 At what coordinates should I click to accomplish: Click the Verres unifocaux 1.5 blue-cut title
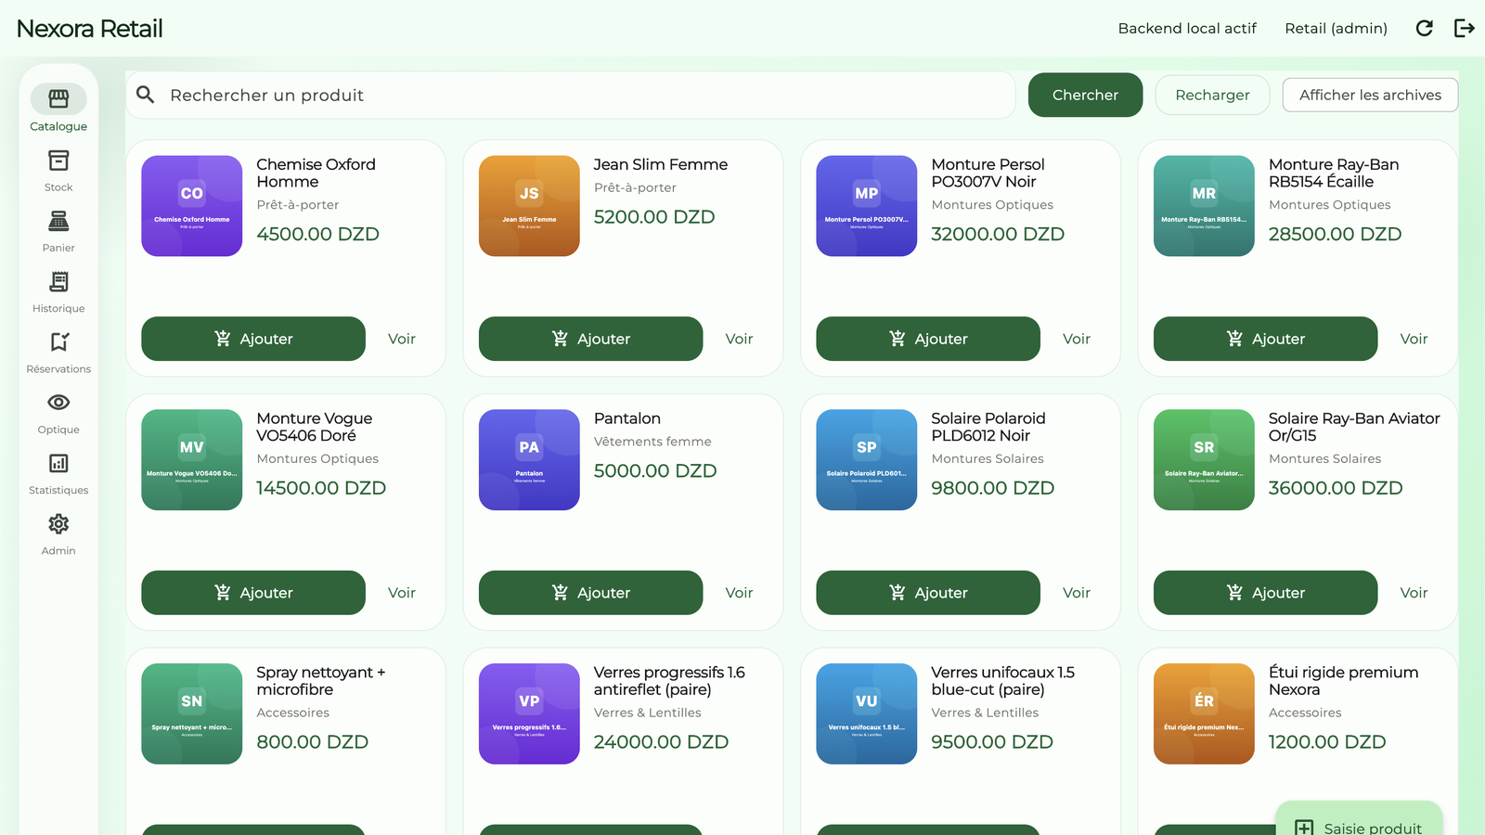pyautogui.click(x=1003, y=681)
